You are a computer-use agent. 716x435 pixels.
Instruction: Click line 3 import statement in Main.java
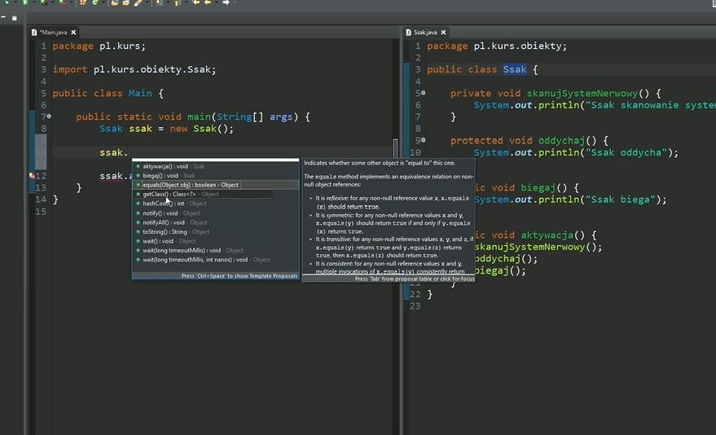tap(134, 70)
